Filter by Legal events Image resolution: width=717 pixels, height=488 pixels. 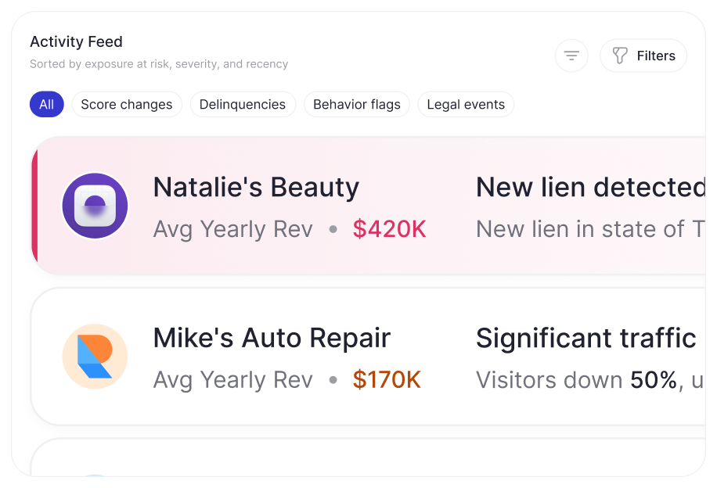(466, 105)
